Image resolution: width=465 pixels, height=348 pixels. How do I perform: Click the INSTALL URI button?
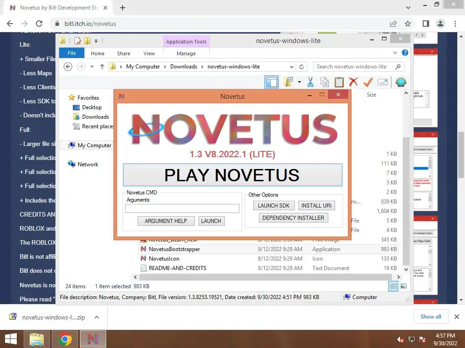click(x=317, y=205)
